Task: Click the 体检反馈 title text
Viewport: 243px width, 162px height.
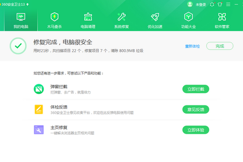Action: [x=59, y=107]
